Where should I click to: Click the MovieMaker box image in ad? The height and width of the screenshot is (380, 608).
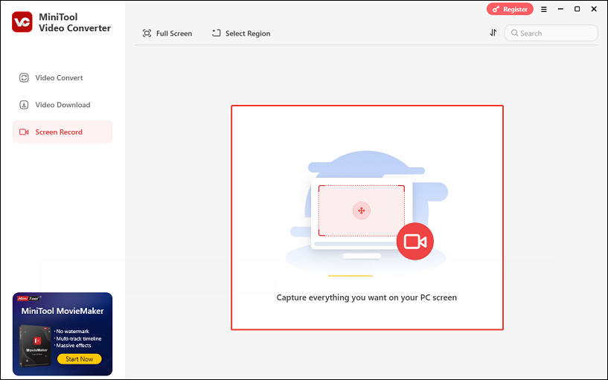coord(35,346)
